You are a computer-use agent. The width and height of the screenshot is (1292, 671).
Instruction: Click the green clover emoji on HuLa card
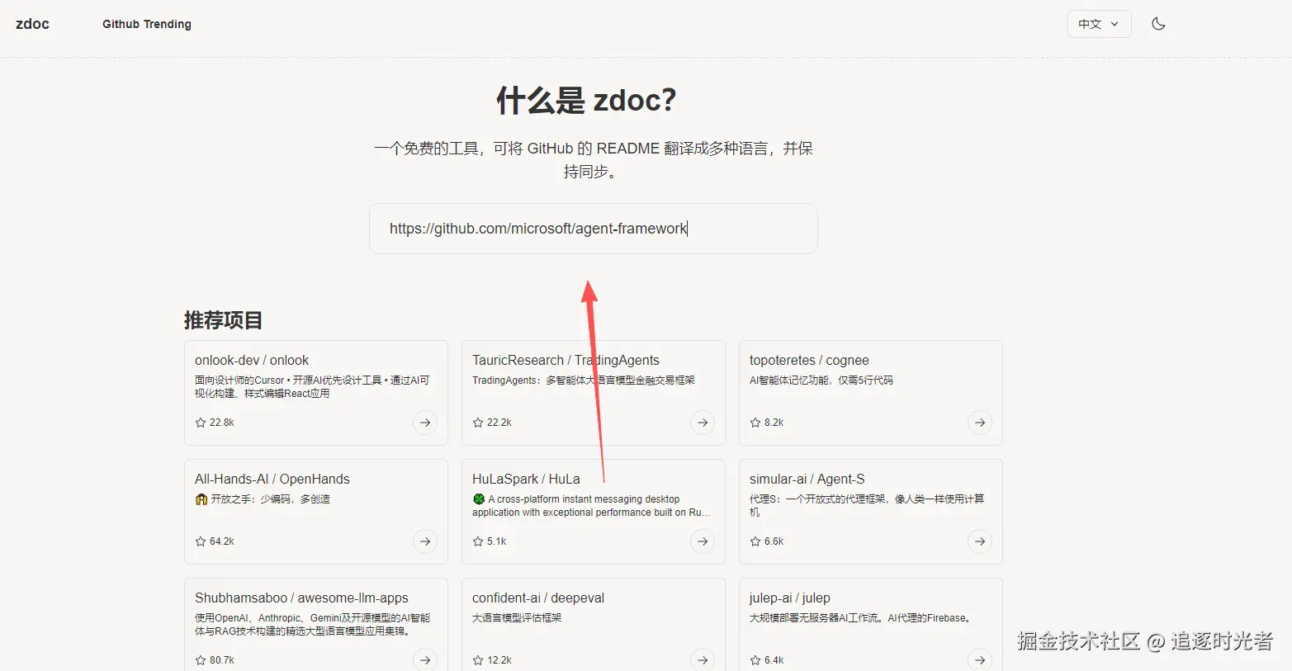(479, 499)
